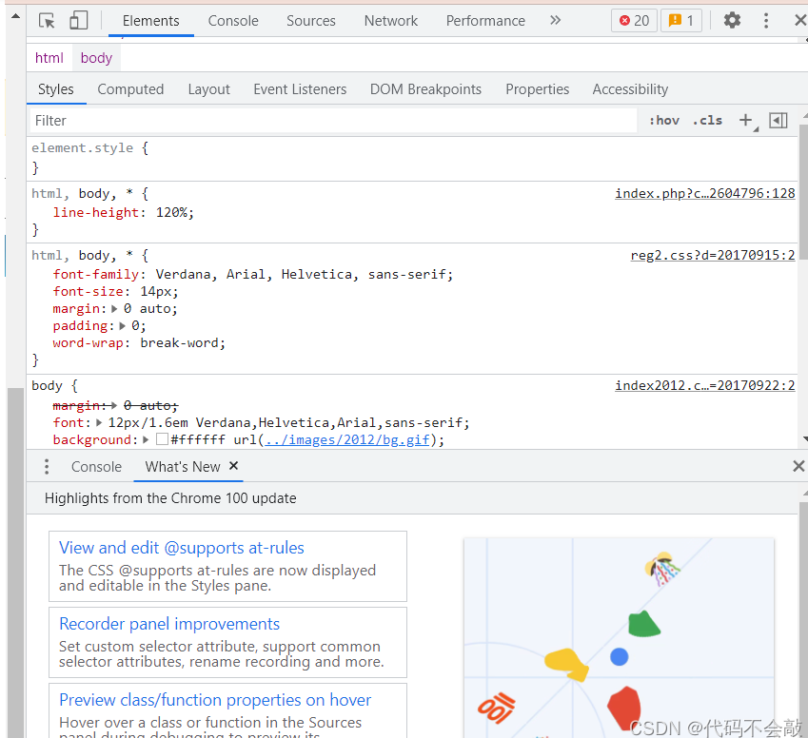Toggle the :hov element state panel
The height and width of the screenshot is (738, 808).
[663, 121]
